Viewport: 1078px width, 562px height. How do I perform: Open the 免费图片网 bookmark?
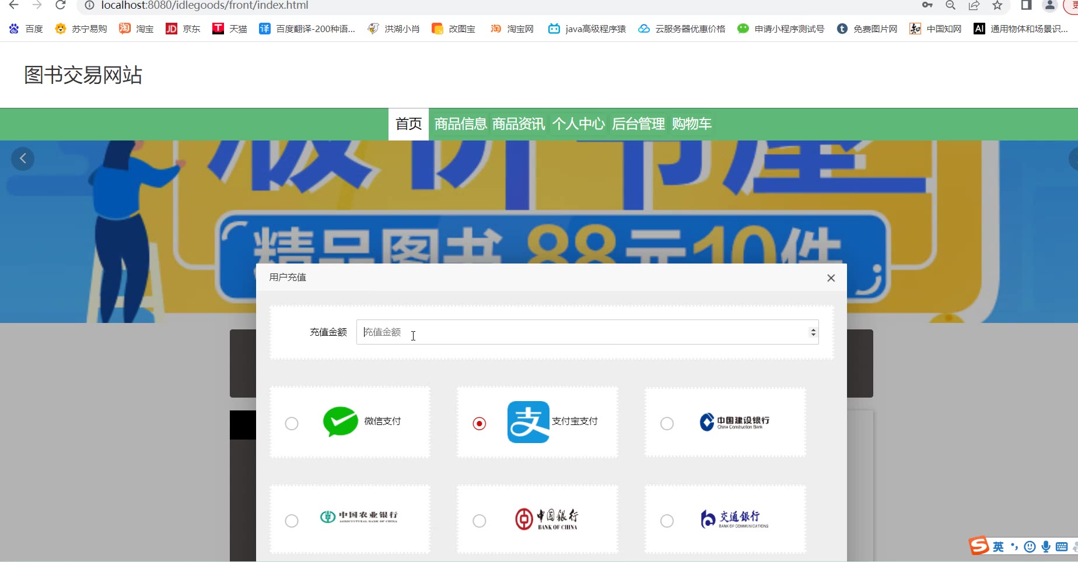pos(867,29)
